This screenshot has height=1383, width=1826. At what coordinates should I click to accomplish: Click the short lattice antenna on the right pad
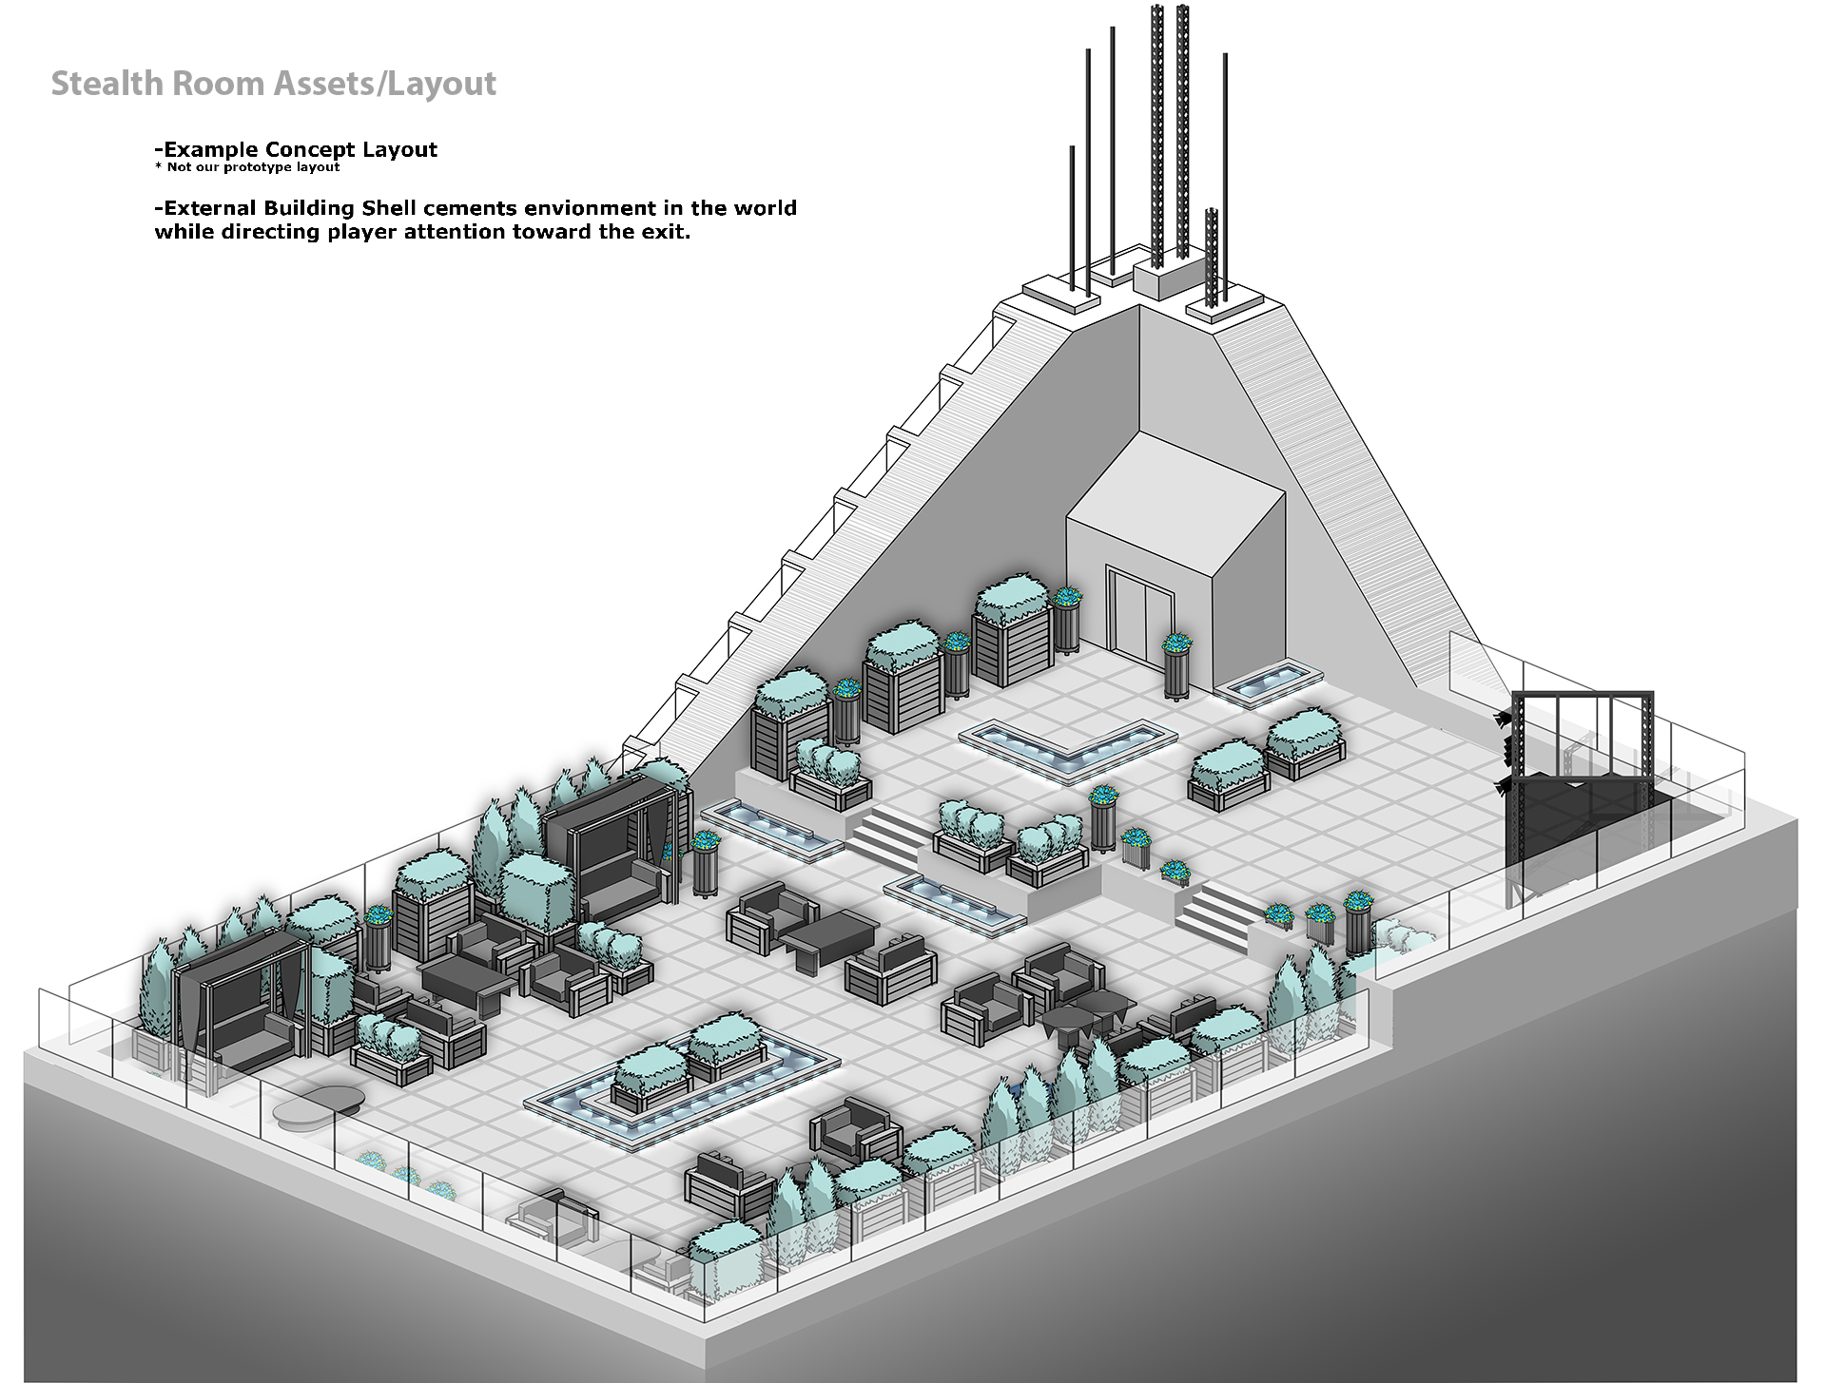click(x=1211, y=257)
